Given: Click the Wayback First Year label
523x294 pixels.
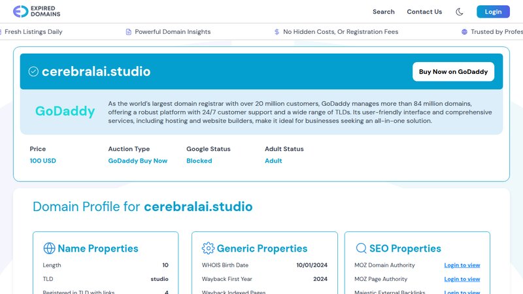Looking at the screenshot, I should click(227, 279).
